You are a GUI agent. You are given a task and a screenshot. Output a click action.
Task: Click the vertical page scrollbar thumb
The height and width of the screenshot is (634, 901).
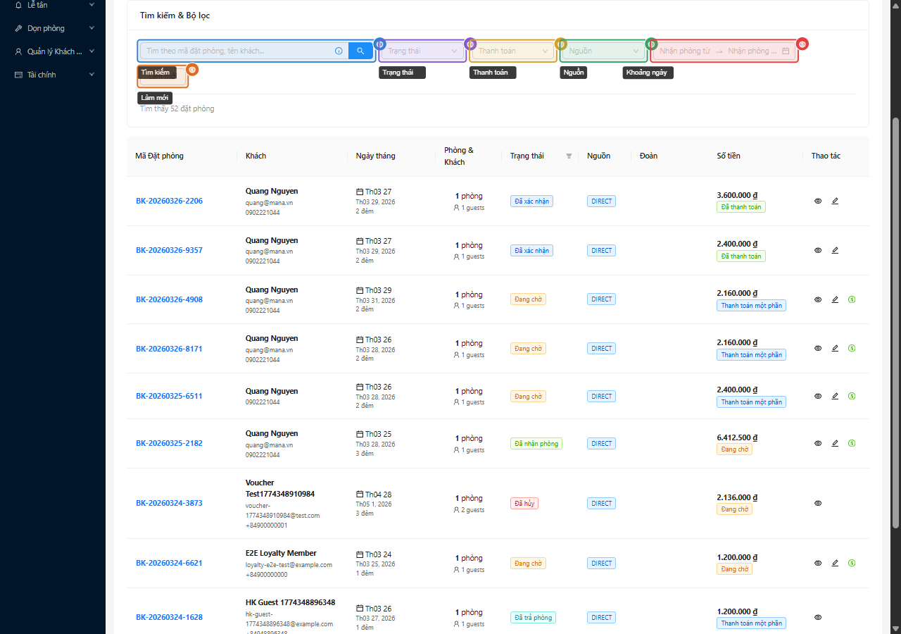point(895,324)
